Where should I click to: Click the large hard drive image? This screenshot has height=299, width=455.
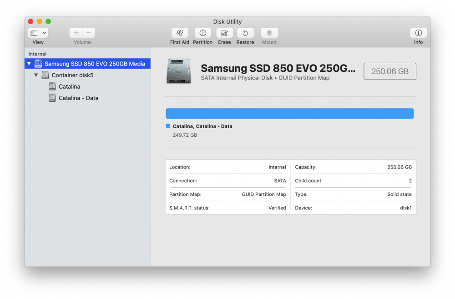(x=179, y=71)
